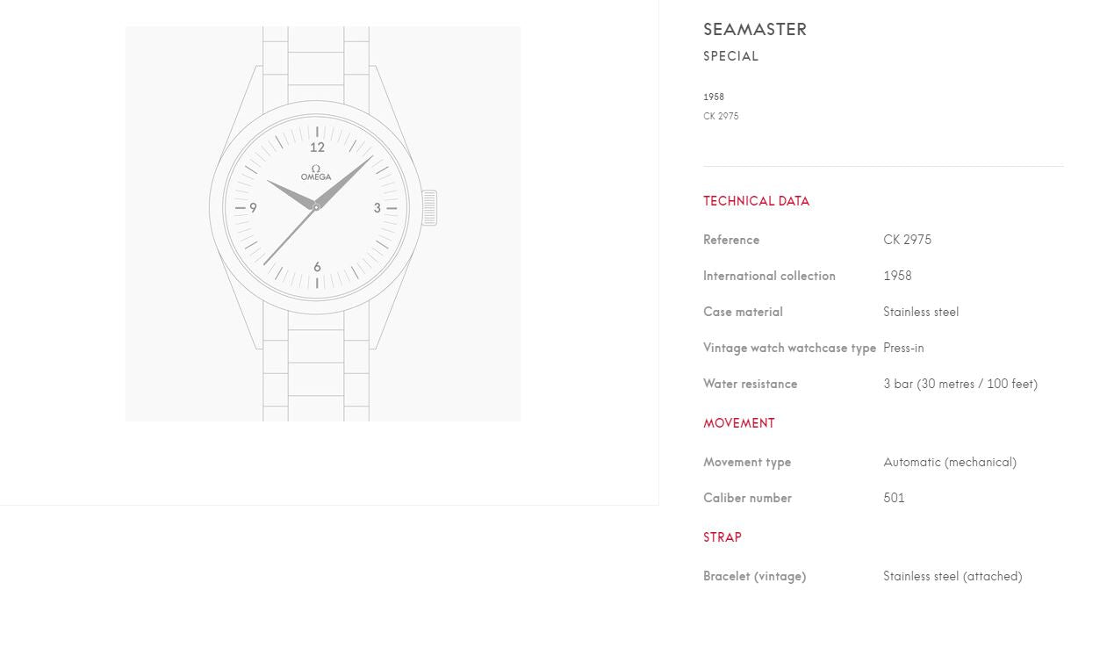This screenshot has height=655, width=1100.
Task: Click the MOVEMENT section heading
Action: tap(738, 423)
